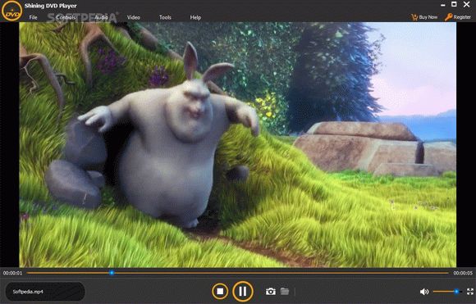Stop the video playback
The width and height of the screenshot is (476, 304).
pos(220,291)
